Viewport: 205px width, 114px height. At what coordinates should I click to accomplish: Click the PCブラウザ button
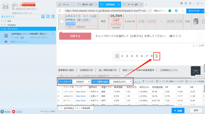pos(194,11)
